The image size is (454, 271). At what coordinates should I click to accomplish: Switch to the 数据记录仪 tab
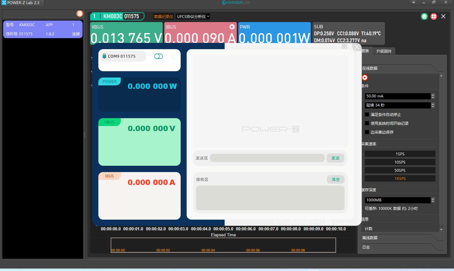click(x=164, y=16)
